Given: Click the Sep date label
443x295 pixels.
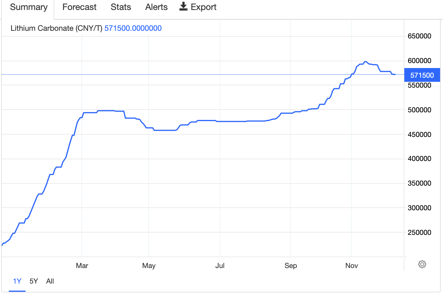Looking at the screenshot, I should [x=291, y=266].
